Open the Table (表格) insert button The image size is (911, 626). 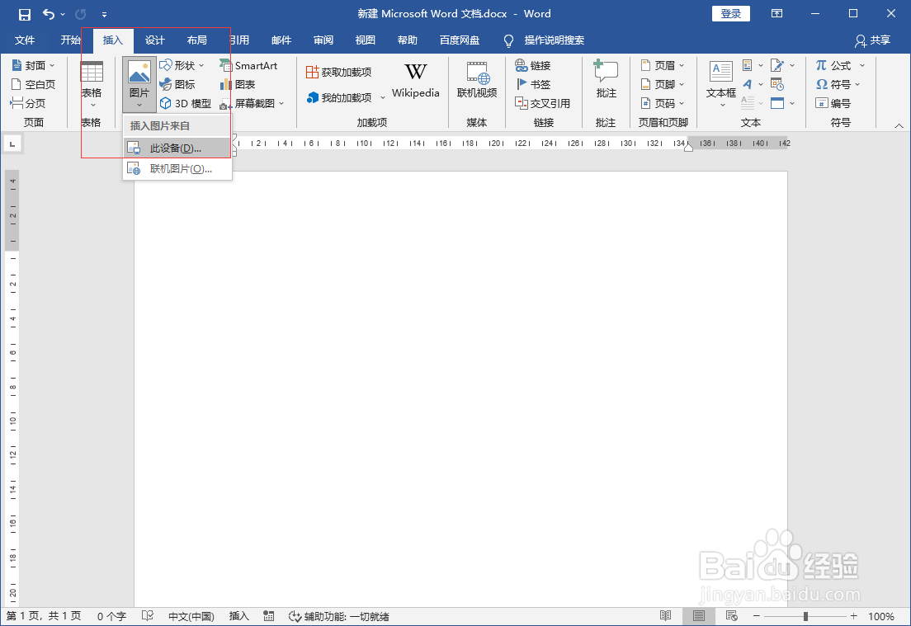click(92, 86)
